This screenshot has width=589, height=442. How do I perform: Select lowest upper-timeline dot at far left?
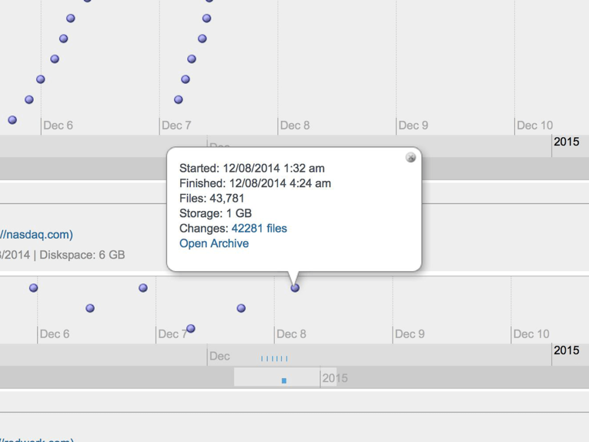[12, 120]
